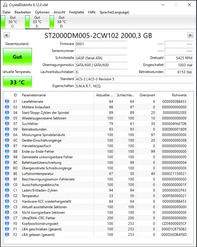
Task: Click status orb of Lesefehlerrate row
Action: click(7, 101)
